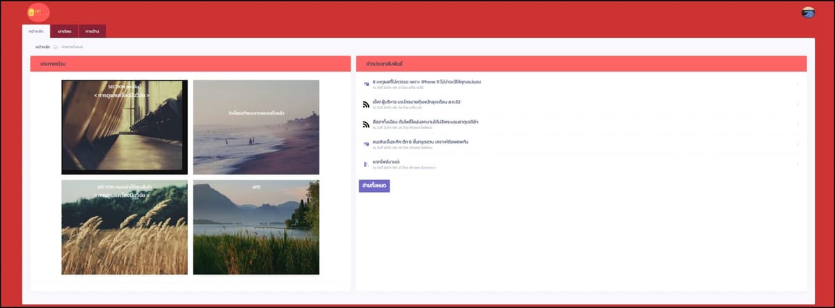Open the iPhone 11 news headline link

pyautogui.click(x=427, y=82)
